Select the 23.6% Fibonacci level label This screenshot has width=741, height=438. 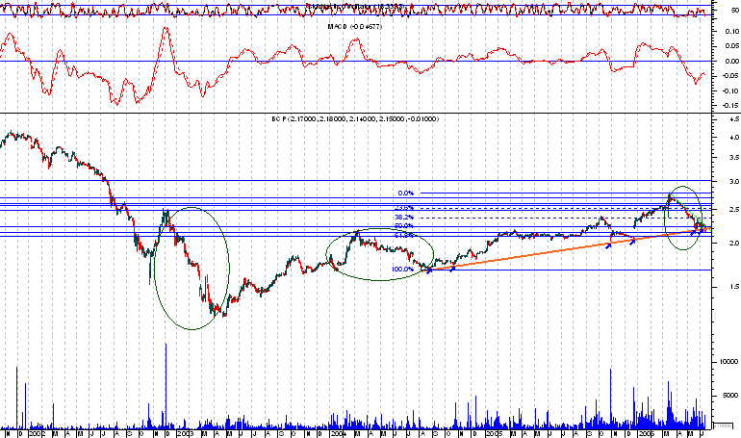(x=404, y=208)
